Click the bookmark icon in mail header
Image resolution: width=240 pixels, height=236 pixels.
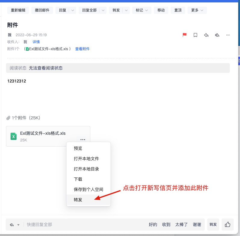(195, 35)
